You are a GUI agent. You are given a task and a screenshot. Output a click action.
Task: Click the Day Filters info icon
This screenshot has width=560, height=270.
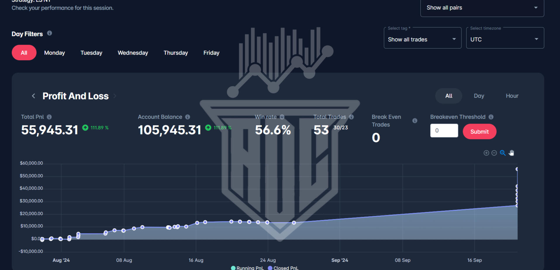50,33
